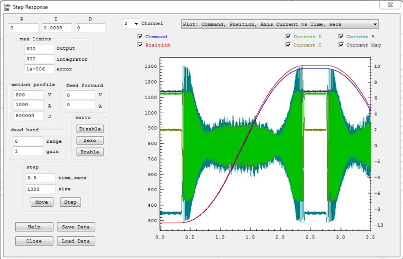Open the Channel number dropdown

(x=131, y=24)
